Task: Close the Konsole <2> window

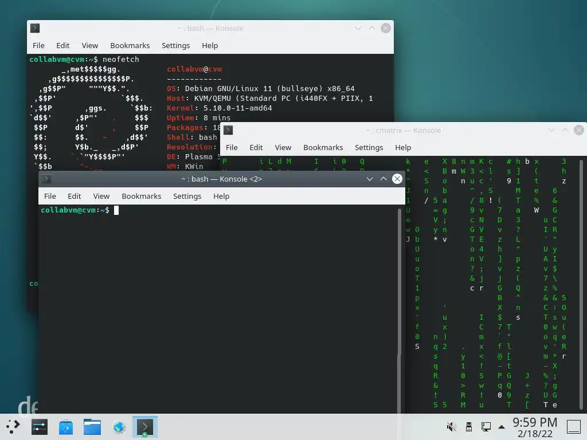Action: (x=397, y=179)
